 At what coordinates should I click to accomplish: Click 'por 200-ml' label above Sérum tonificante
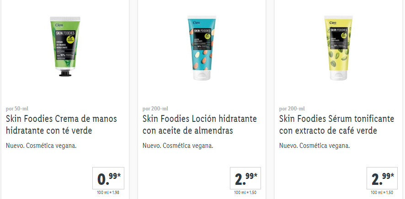tap(292, 109)
